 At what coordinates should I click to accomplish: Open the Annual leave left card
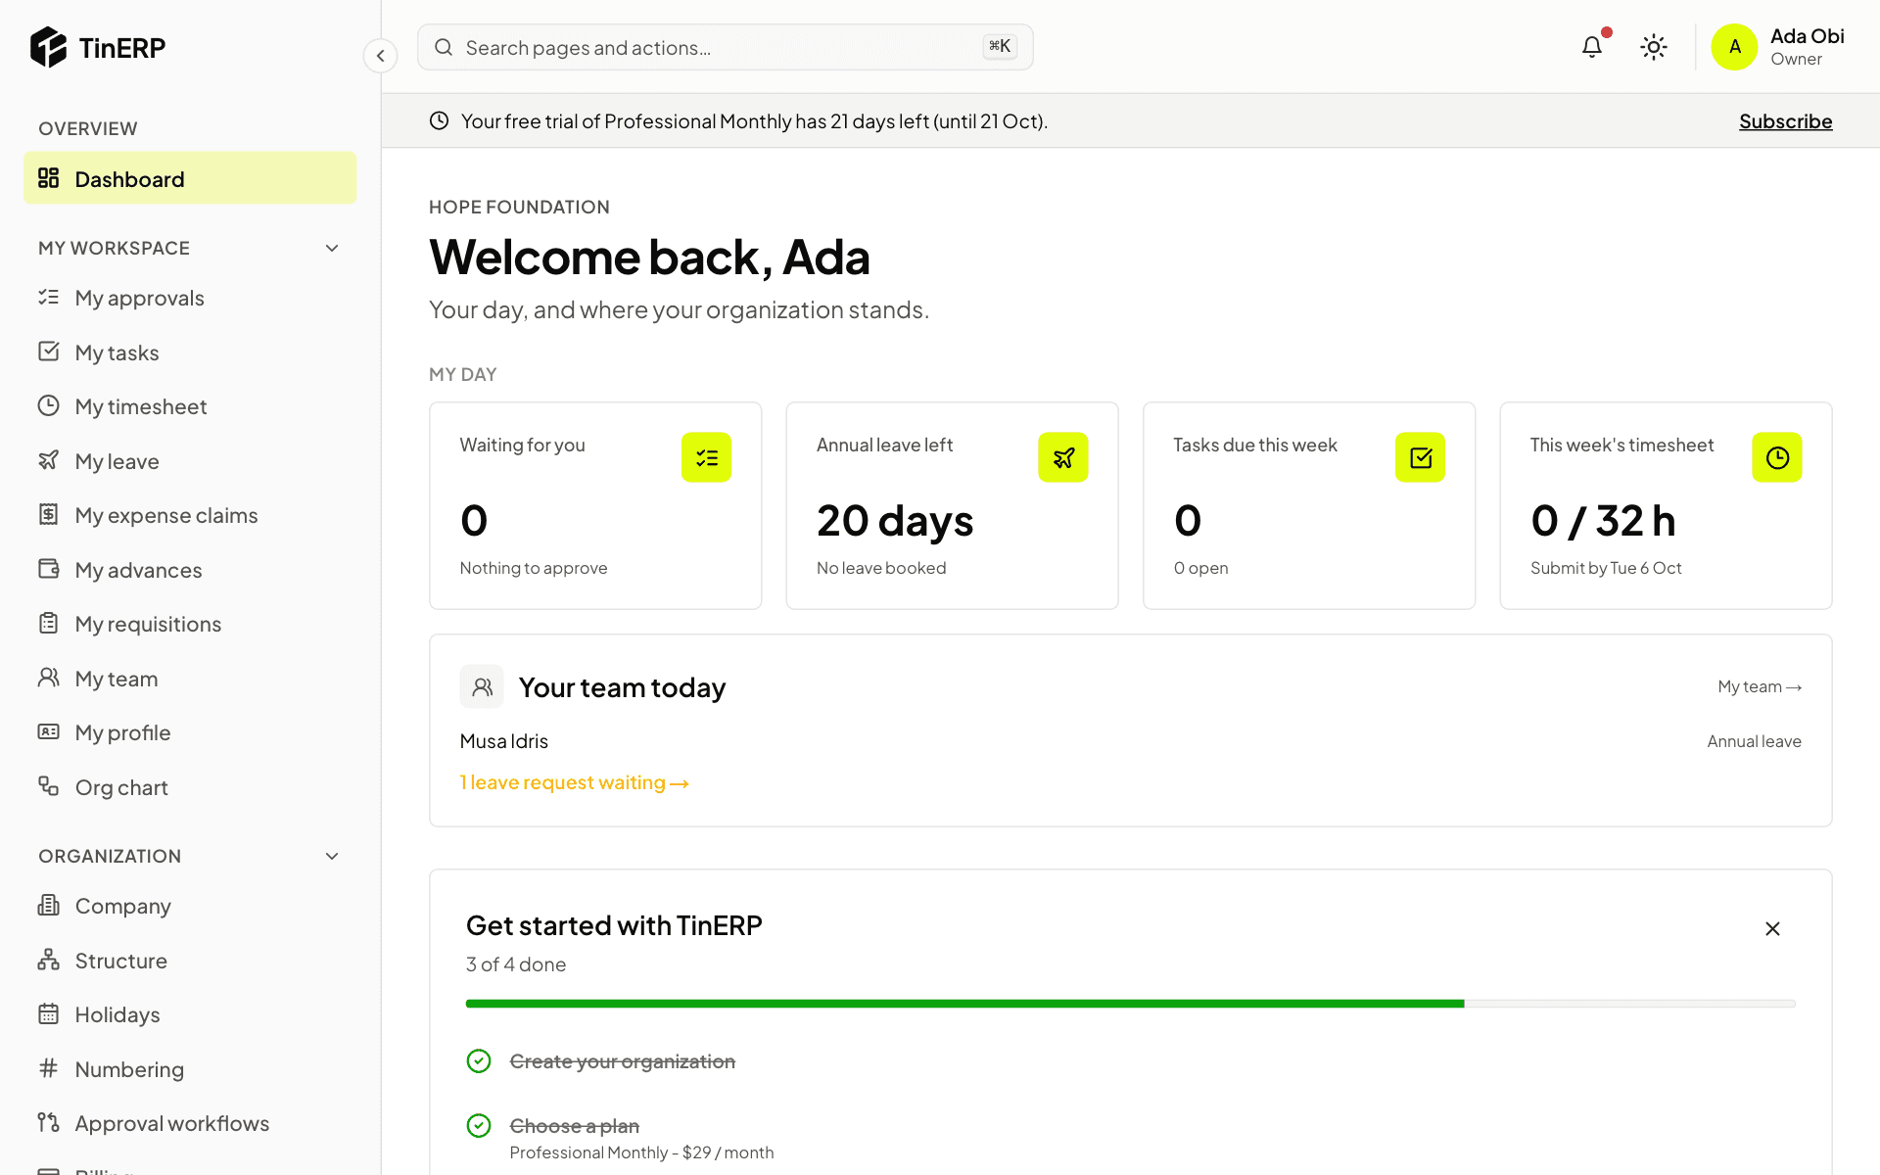point(952,505)
